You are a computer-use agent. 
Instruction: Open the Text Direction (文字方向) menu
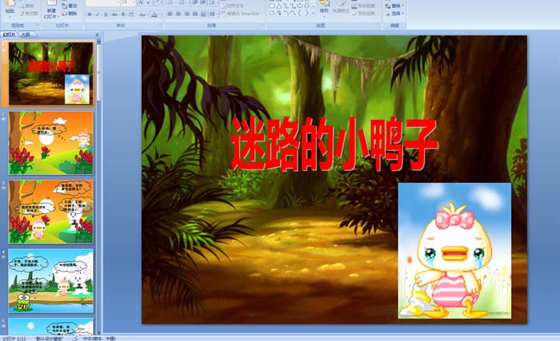click(233, 6)
